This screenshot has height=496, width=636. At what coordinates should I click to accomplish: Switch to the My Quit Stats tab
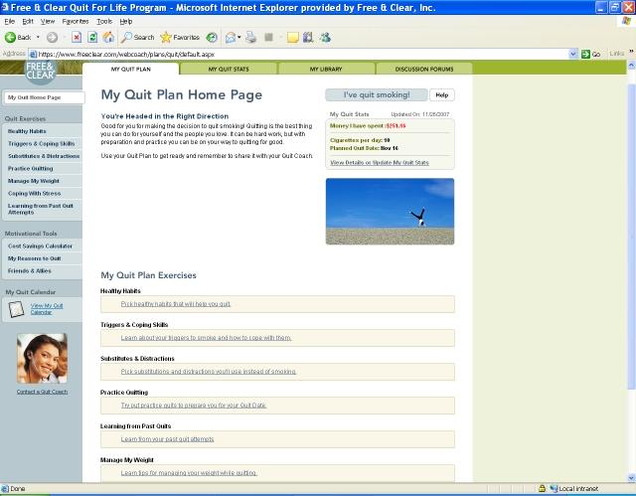[x=230, y=70]
